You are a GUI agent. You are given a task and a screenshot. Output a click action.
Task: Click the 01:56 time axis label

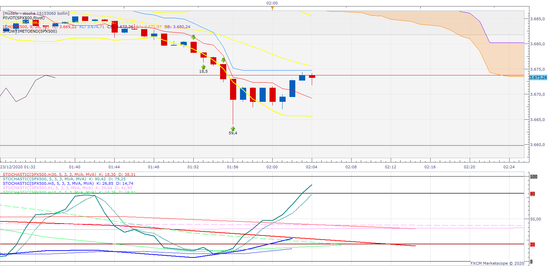tap(233, 167)
